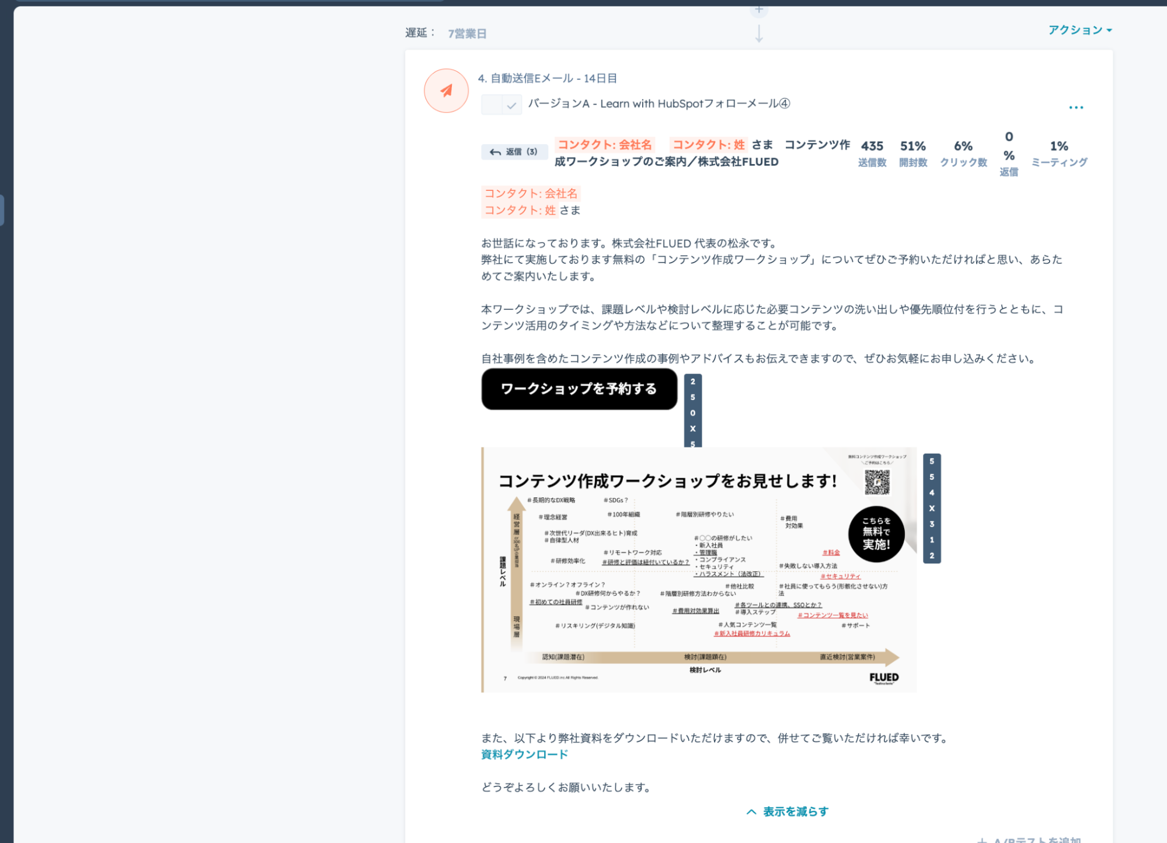Viewport: 1167px width, 843px height.
Task: Click the 返信 (3) reply arrow badge
Action: [x=514, y=152]
